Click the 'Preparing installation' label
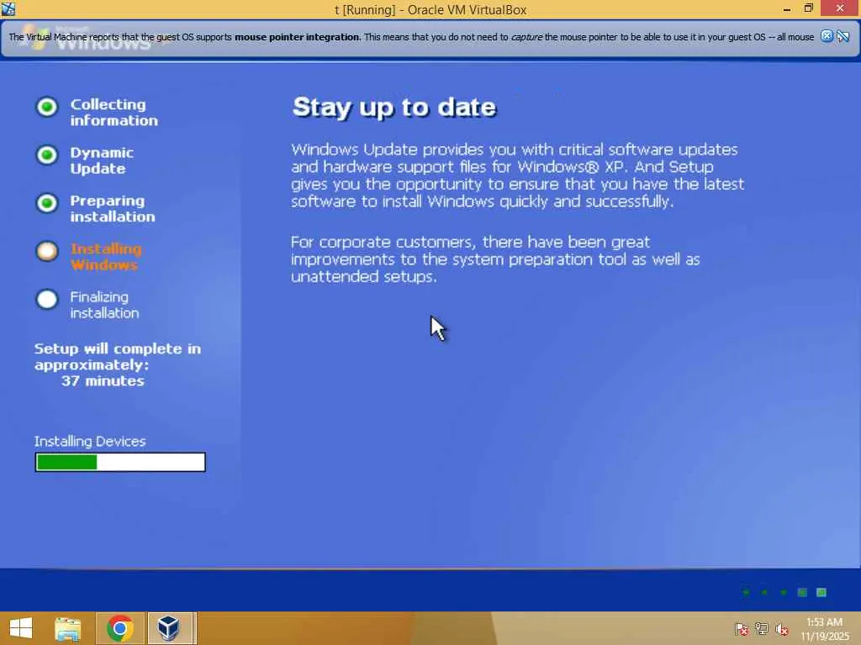The image size is (861, 645). click(x=113, y=208)
